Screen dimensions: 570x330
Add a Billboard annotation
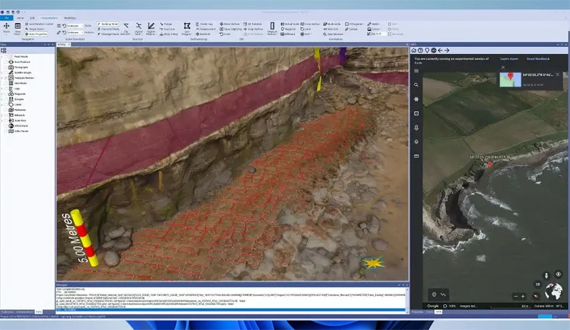tap(288, 34)
